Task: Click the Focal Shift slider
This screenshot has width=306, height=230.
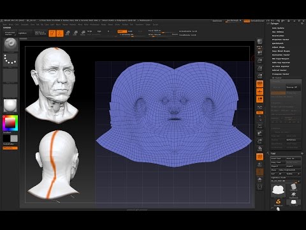Action: (163, 31)
